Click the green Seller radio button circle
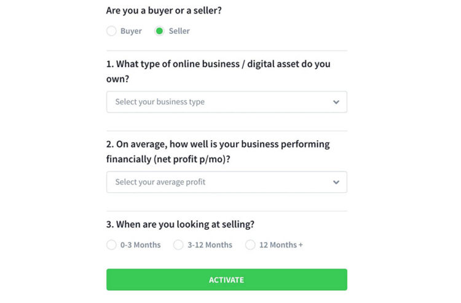 point(160,31)
